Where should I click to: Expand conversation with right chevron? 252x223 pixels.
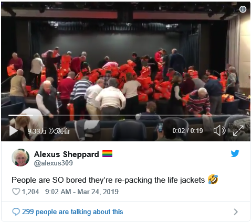tap(236, 211)
